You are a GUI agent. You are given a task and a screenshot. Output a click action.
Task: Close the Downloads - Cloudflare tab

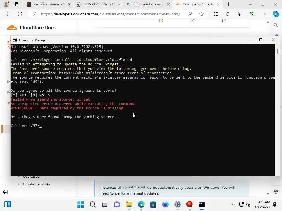(218, 5)
